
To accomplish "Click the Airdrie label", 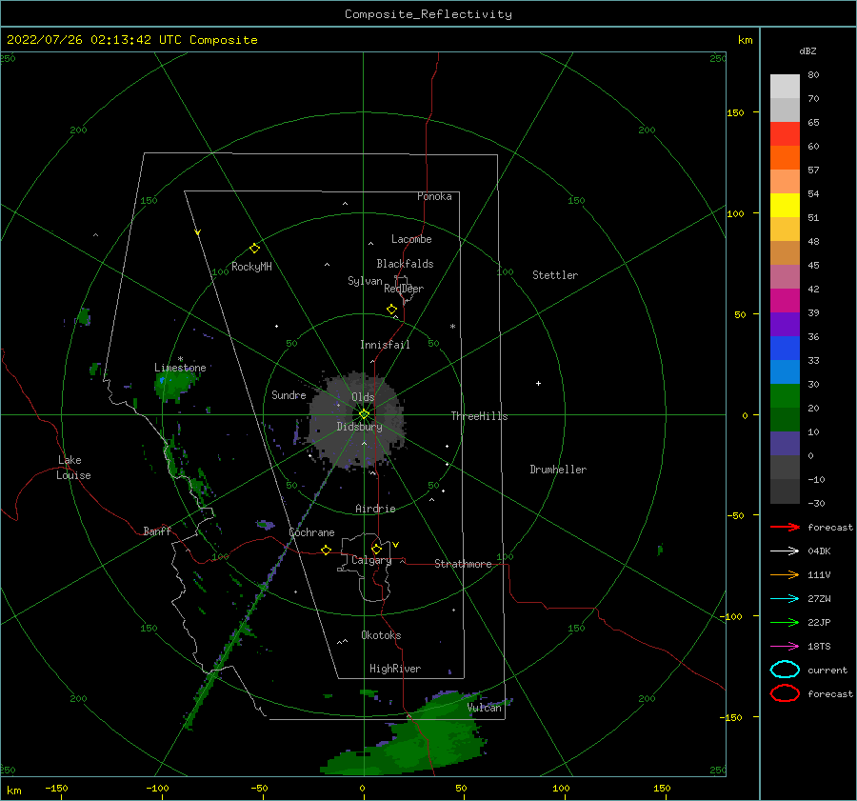I will tap(375, 509).
